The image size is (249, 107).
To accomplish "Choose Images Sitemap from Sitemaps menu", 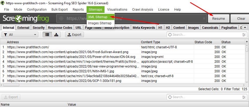I will (101, 23).
